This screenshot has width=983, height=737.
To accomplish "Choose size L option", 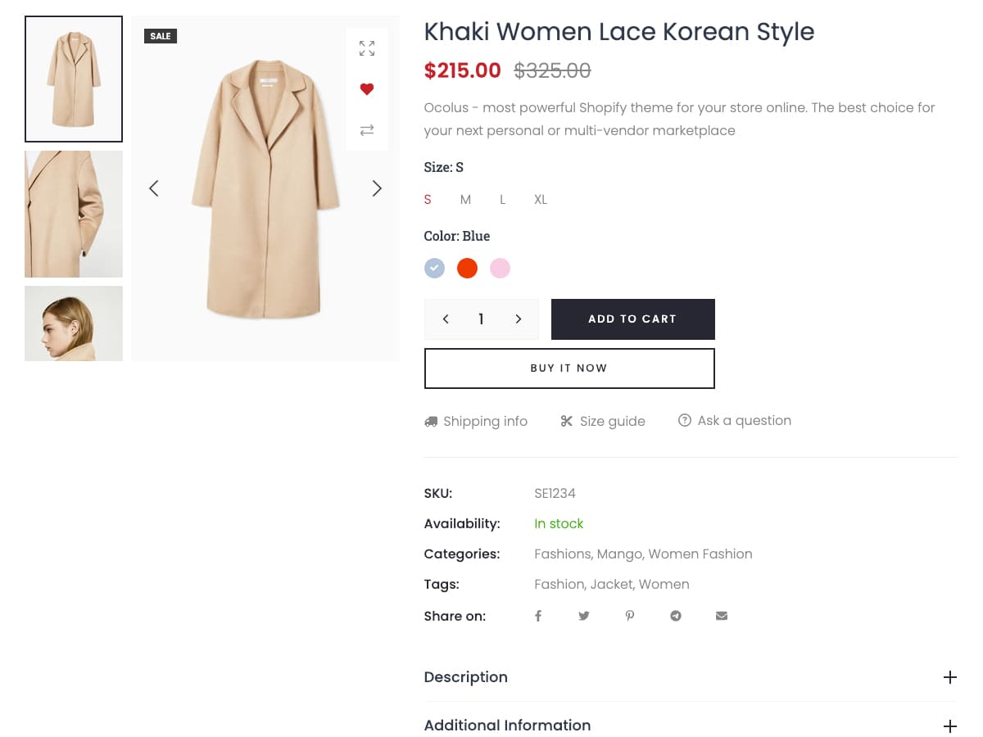I will pos(503,200).
